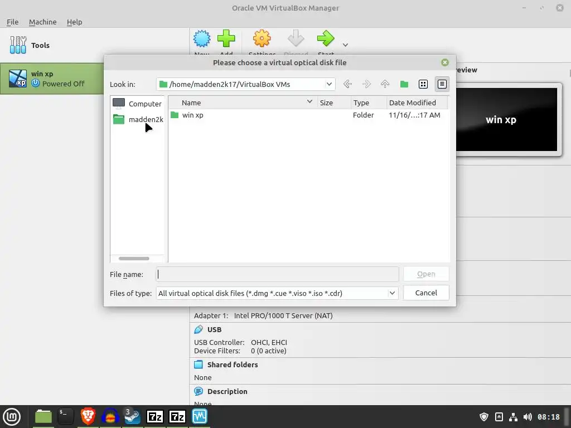The width and height of the screenshot is (571, 428).
Task: Open the Files of type dropdown
Action: coord(278,293)
